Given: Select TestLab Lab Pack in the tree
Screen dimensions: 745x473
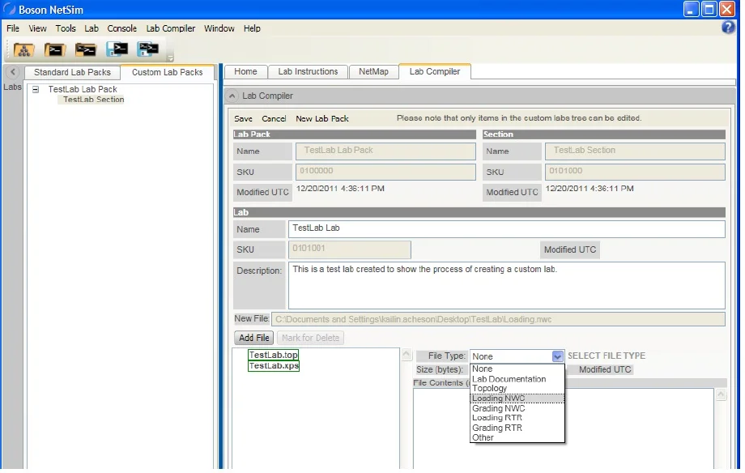Looking at the screenshot, I should point(83,89).
